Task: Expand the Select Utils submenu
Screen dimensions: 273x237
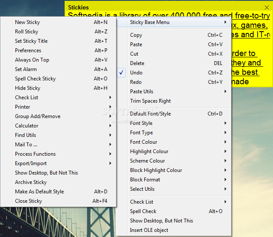Action: click(174, 189)
